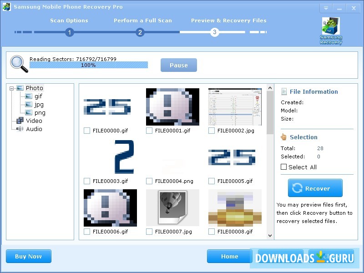Go to step 3 Preview & Recovery Files
Viewport: 364px width, 273px height.
[214, 32]
